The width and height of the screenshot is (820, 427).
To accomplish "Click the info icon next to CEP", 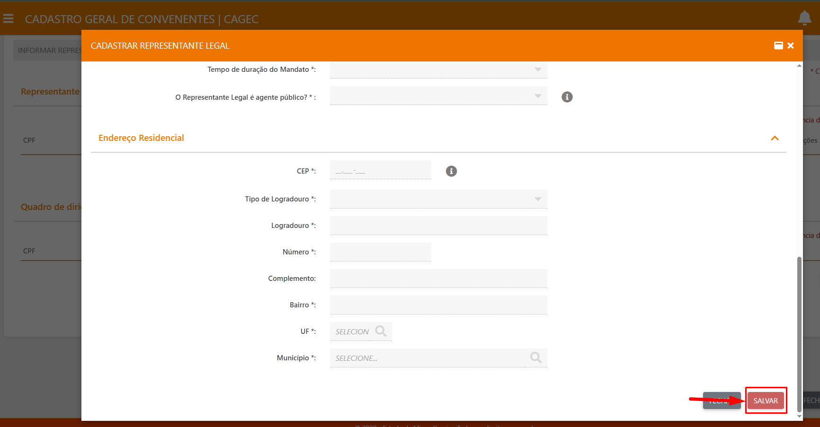I will (x=451, y=171).
